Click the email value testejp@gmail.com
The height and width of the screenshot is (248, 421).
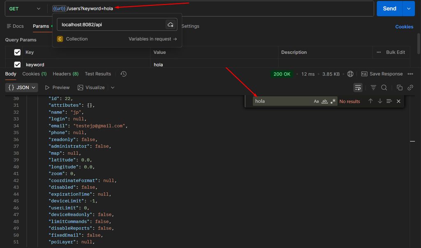(99, 126)
